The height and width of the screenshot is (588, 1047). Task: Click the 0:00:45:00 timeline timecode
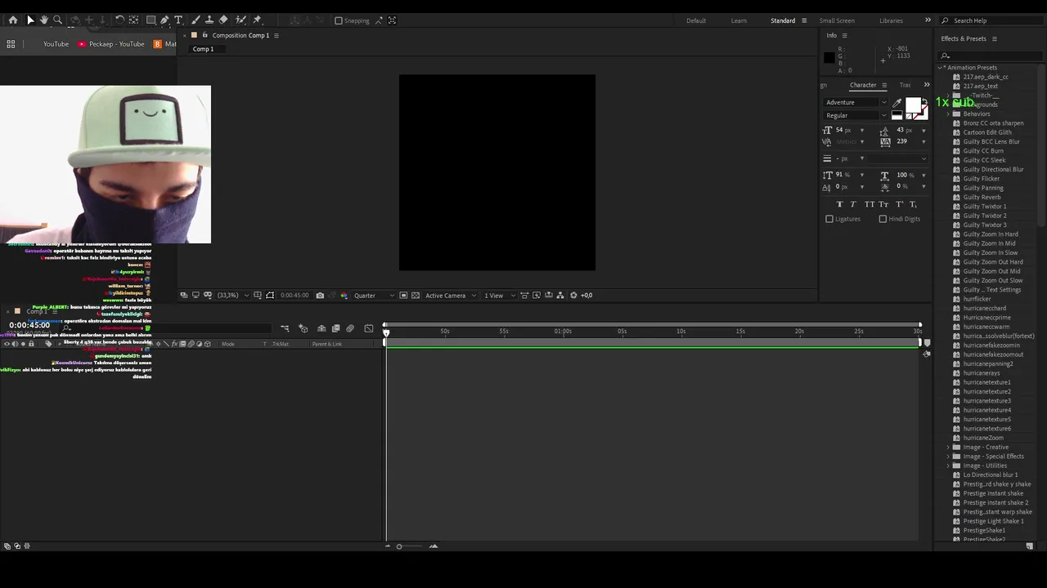tap(29, 325)
